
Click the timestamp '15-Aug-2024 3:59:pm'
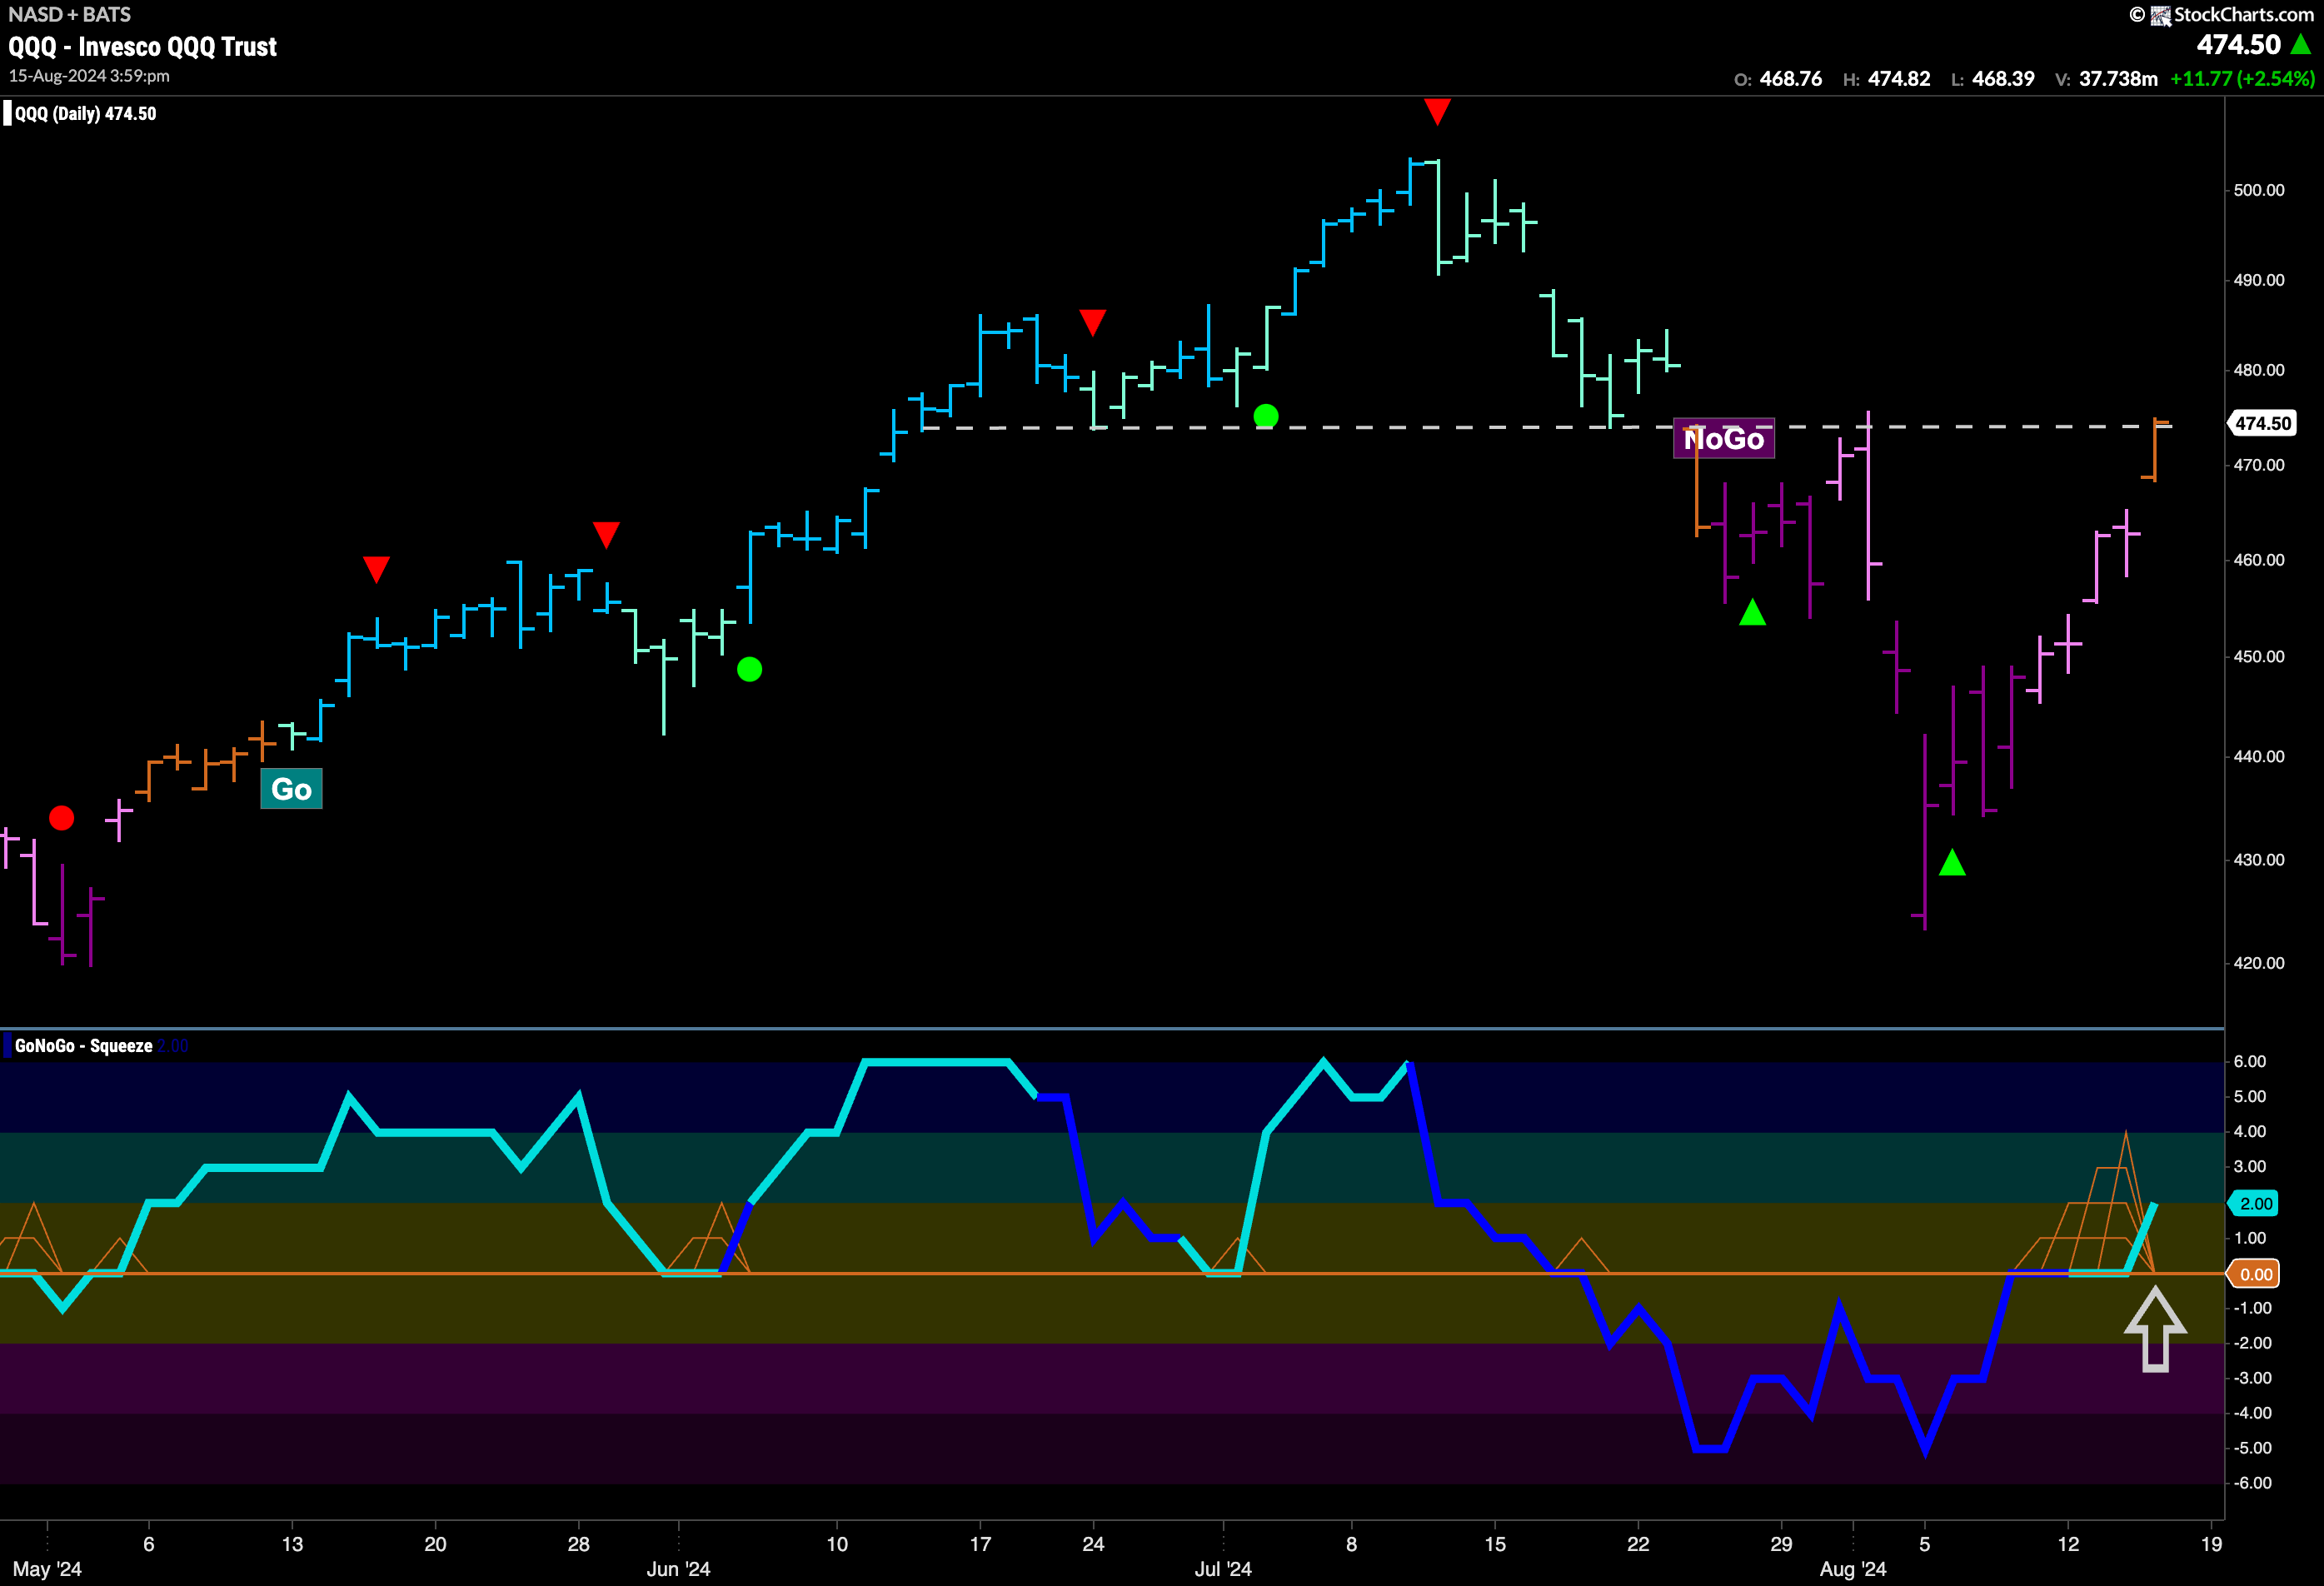tap(89, 76)
